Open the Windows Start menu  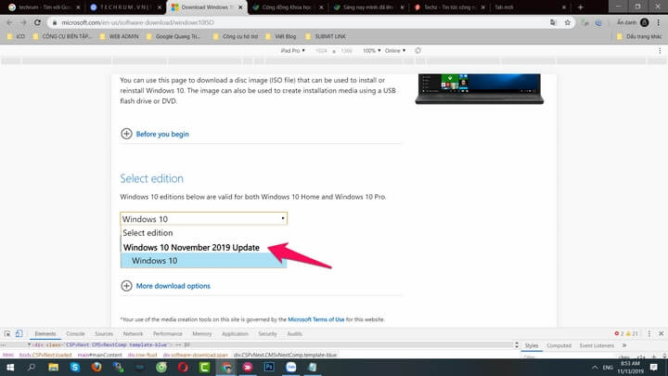point(10,367)
